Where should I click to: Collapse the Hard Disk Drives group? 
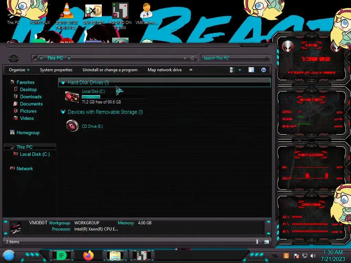click(x=63, y=83)
